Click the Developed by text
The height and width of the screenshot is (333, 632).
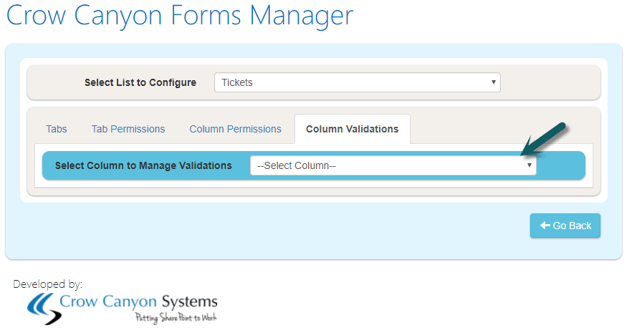pyautogui.click(x=48, y=284)
